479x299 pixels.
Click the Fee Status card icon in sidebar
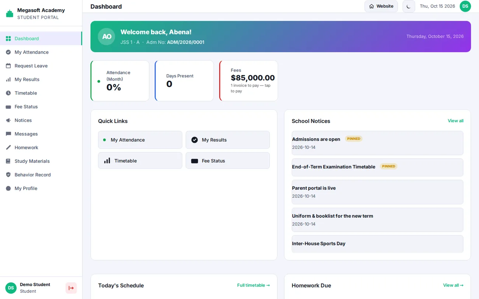pos(8,107)
